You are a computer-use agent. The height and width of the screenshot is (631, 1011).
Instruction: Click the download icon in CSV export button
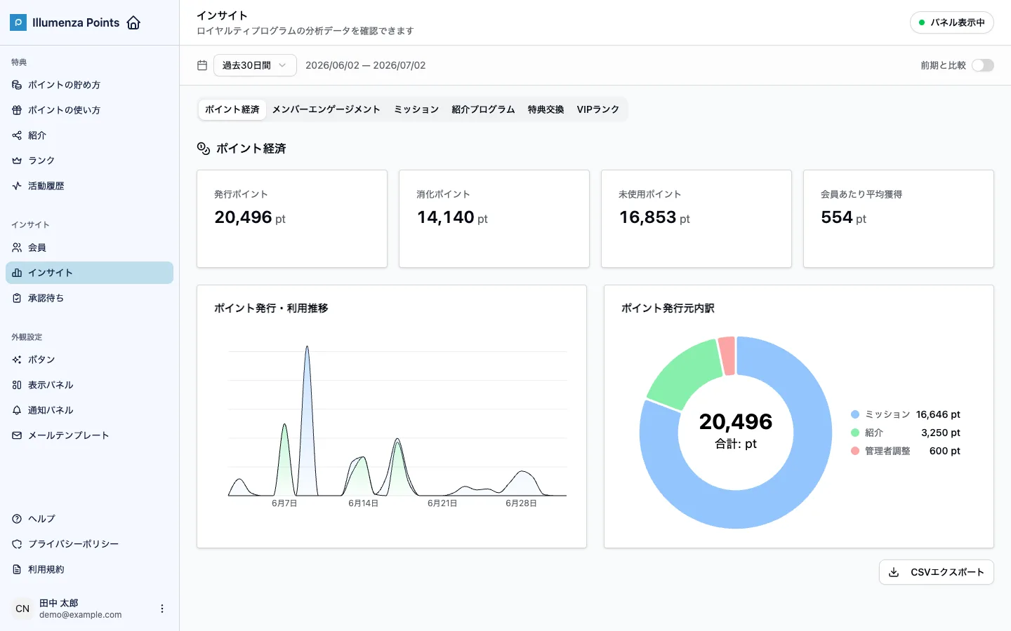[x=894, y=572]
